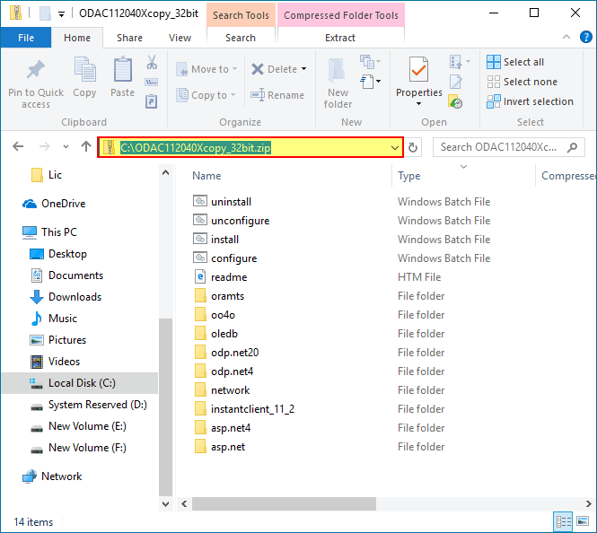
Task: Select OneDrive in navigation pane
Action: click(54, 204)
